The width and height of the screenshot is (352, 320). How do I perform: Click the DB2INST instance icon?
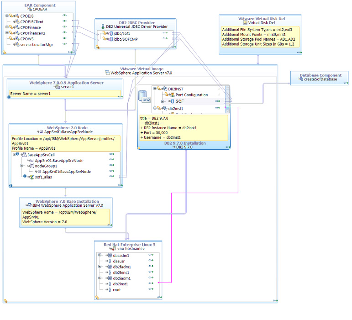tap(165, 89)
